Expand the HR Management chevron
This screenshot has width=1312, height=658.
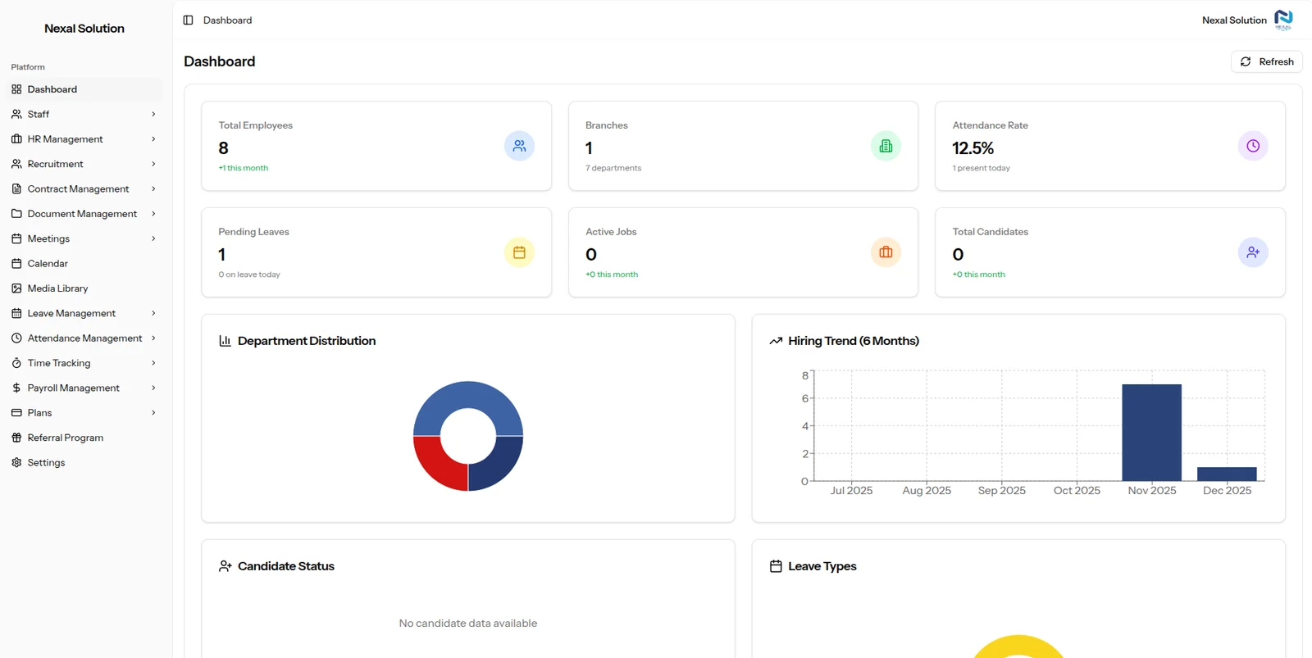click(x=153, y=139)
